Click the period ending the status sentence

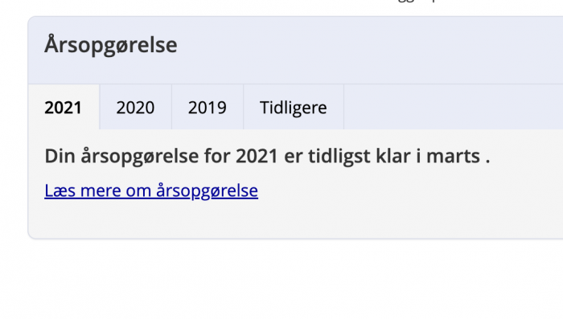pyautogui.click(x=487, y=162)
